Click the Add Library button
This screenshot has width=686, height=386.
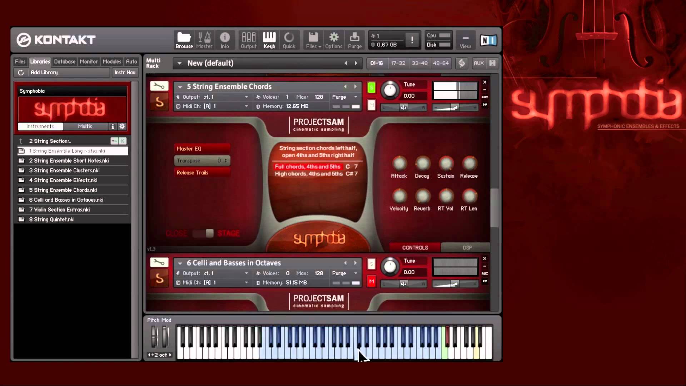click(x=44, y=73)
